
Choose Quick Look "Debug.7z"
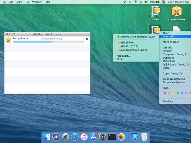175,65
